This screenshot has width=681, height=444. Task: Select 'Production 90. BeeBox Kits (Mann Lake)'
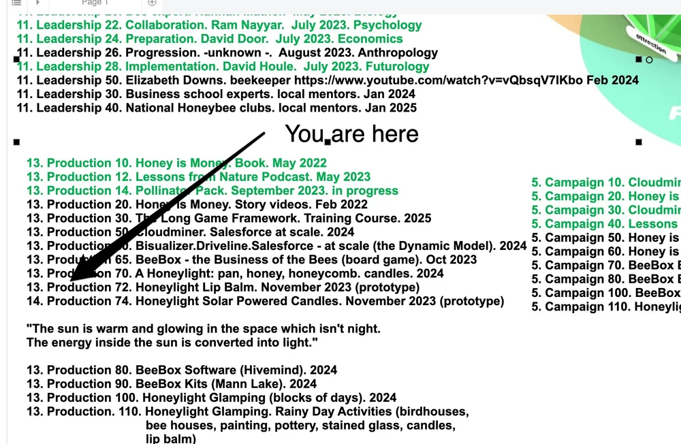[x=172, y=385]
